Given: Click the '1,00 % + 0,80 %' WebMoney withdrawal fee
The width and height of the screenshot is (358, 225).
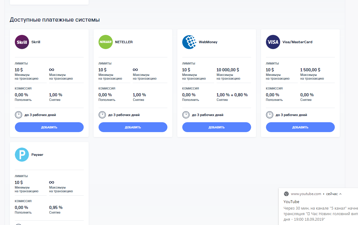Looking at the screenshot, I should click(x=232, y=95).
